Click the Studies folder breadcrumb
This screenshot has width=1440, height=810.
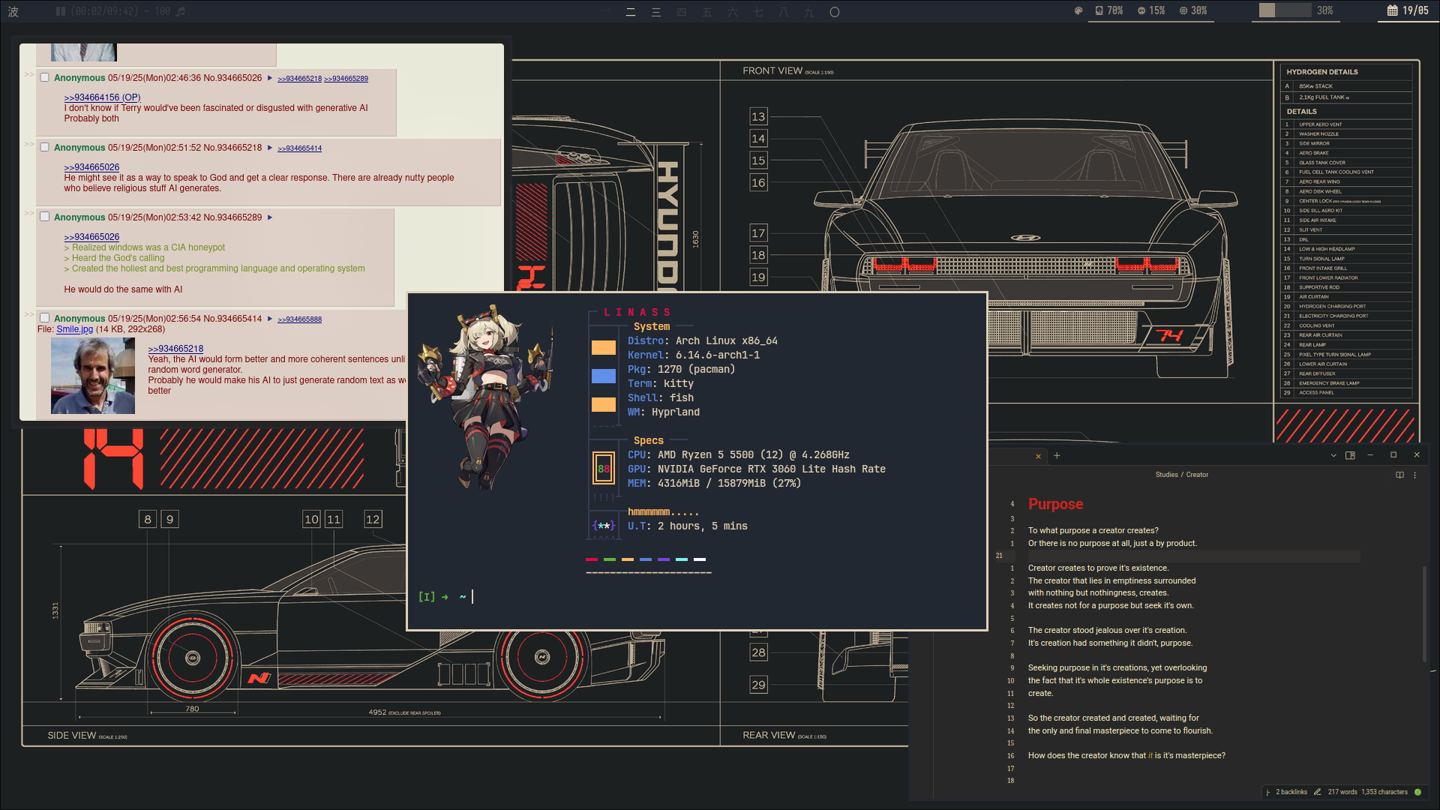click(x=1166, y=475)
